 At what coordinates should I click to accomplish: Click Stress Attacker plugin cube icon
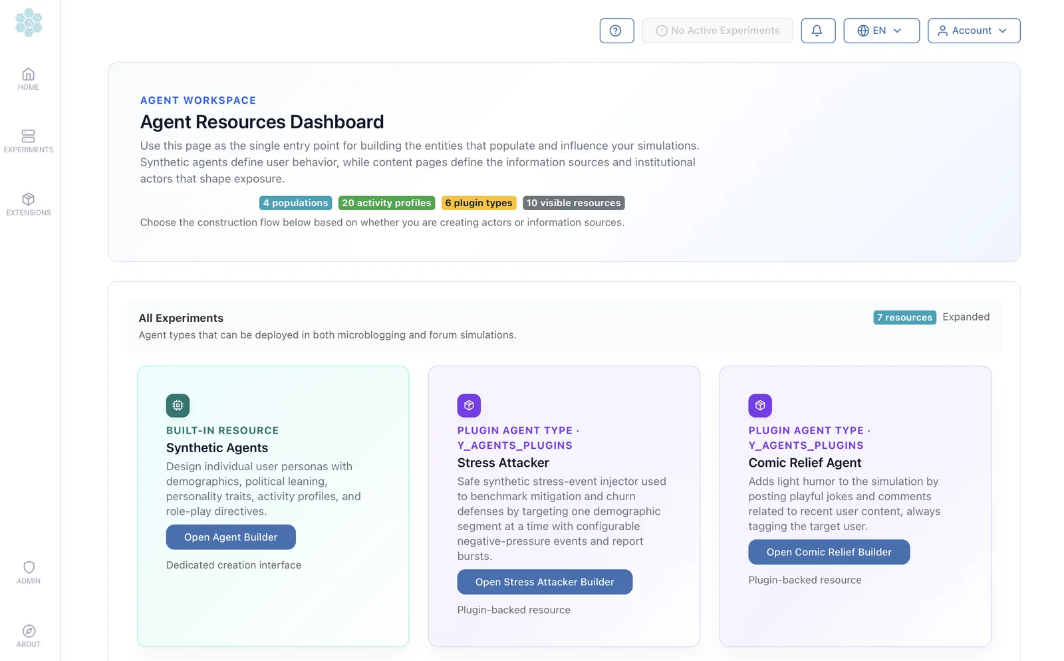pyautogui.click(x=469, y=406)
